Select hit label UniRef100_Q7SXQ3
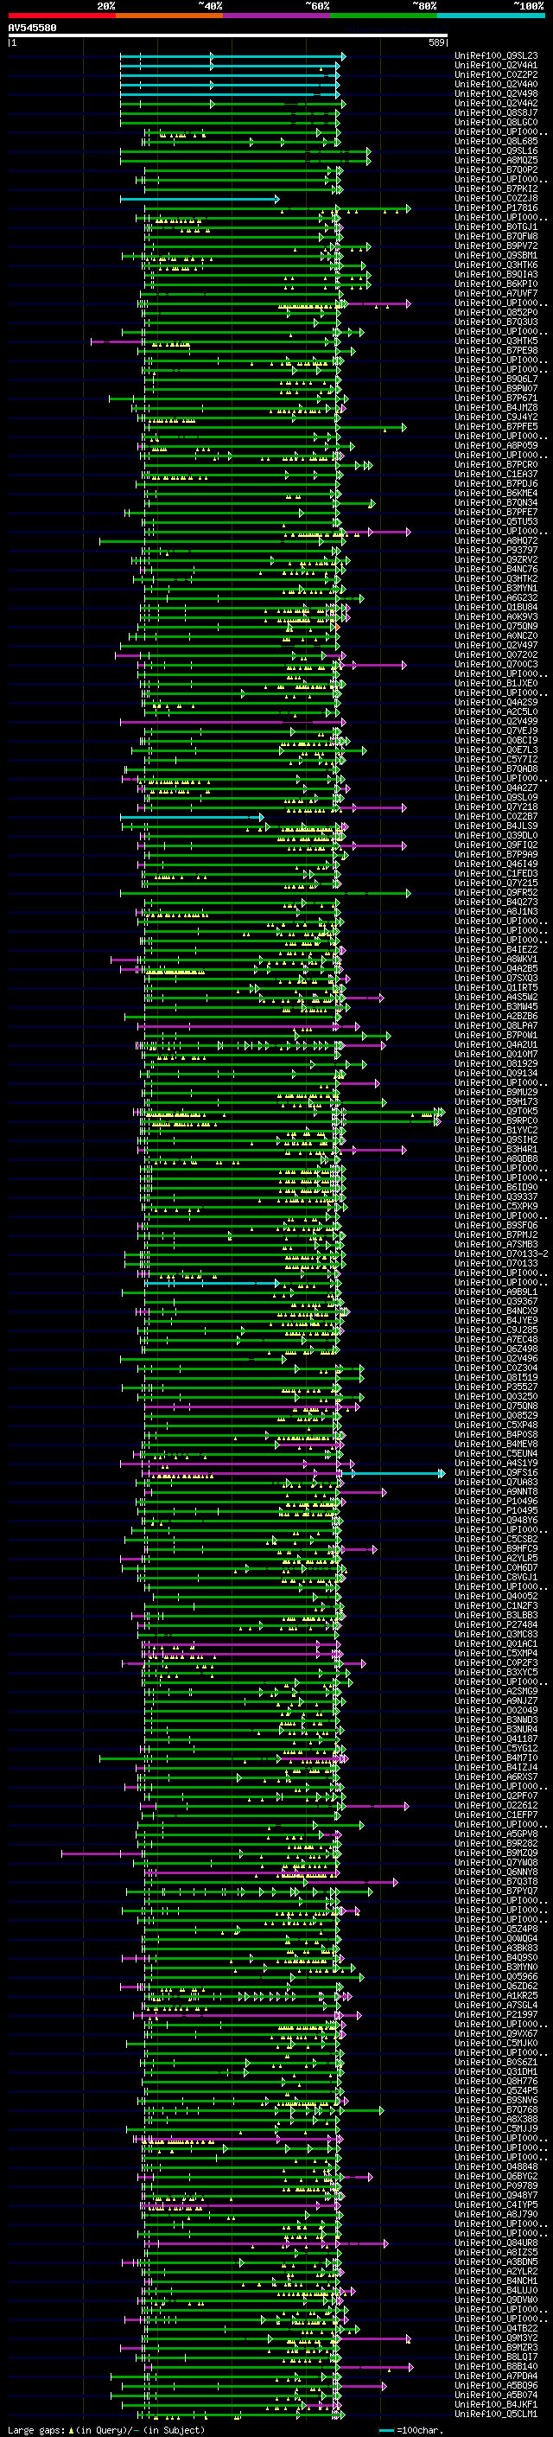 pyautogui.click(x=496, y=979)
